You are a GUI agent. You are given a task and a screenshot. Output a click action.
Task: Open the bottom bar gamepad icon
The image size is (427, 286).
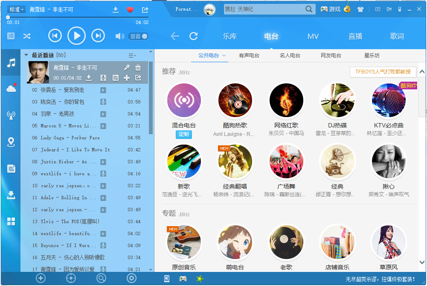pos(183,279)
